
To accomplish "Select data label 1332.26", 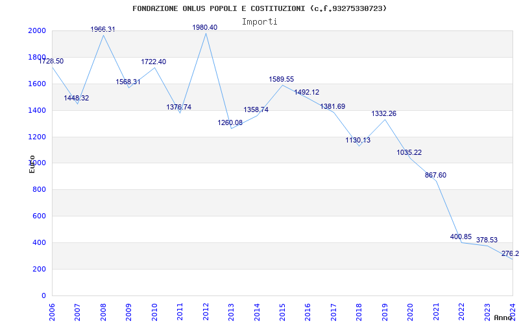I will click(383, 114).
